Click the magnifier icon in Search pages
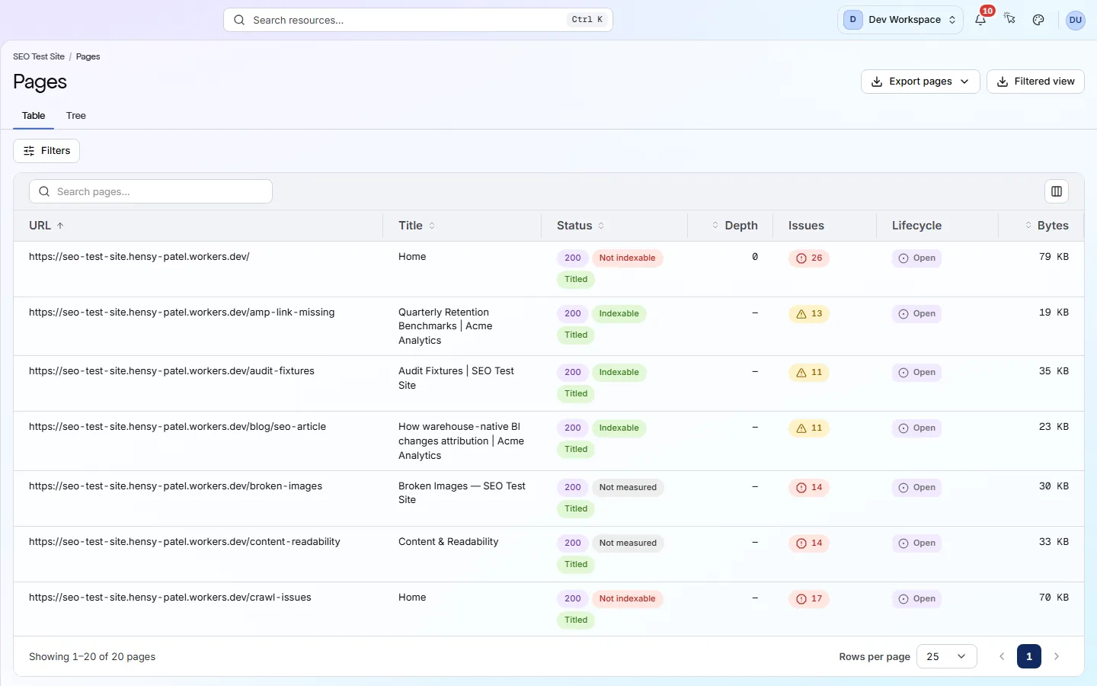 (x=44, y=191)
